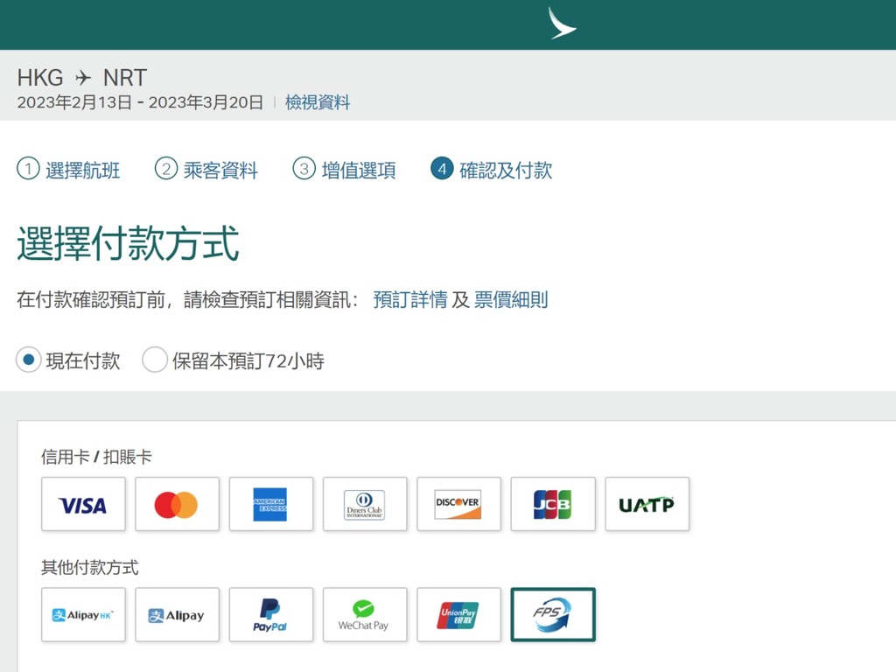
Task: Select the 現在付款 radio button
Action: [x=29, y=360]
